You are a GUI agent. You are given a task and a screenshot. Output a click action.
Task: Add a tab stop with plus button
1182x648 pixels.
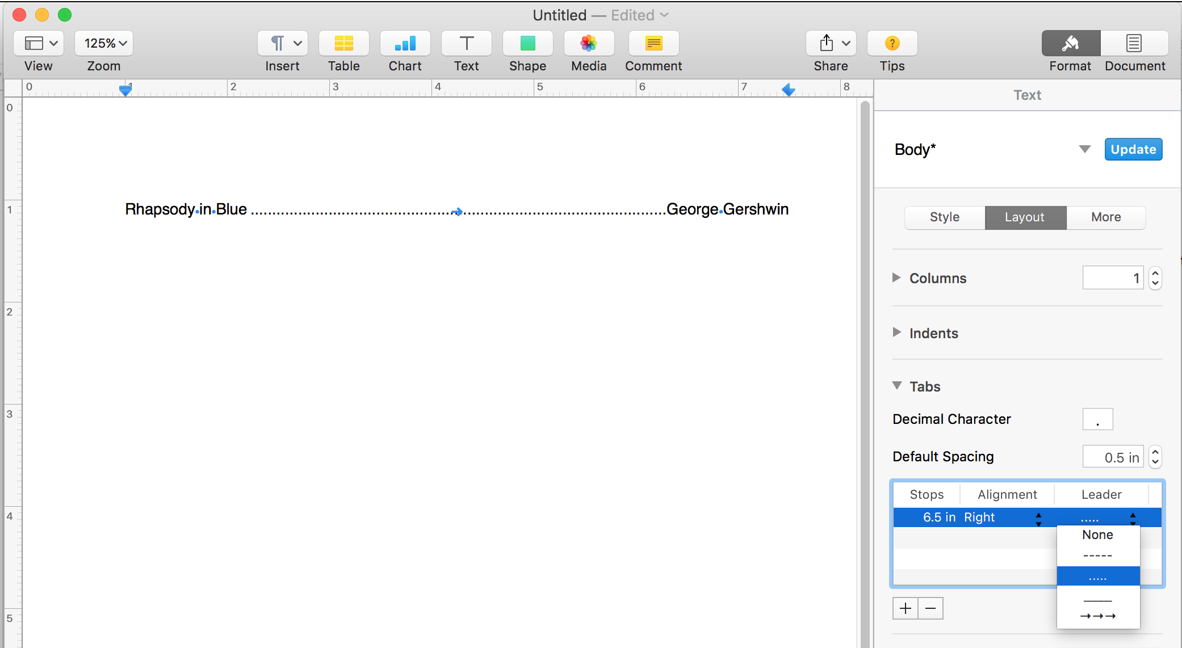point(905,608)
